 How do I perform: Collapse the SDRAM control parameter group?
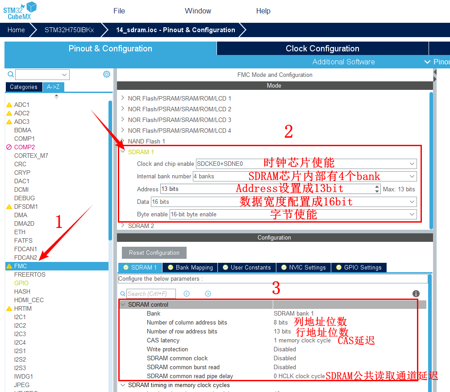[123, 304]
